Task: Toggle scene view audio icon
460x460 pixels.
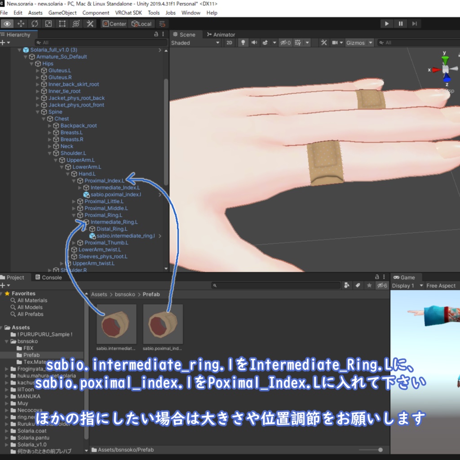Action: pos(253,43)
